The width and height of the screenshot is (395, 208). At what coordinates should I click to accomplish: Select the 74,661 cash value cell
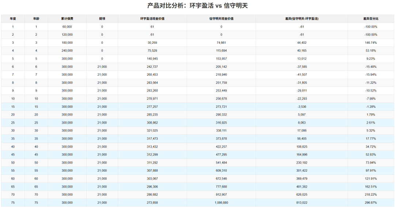(x=221, y=43)
